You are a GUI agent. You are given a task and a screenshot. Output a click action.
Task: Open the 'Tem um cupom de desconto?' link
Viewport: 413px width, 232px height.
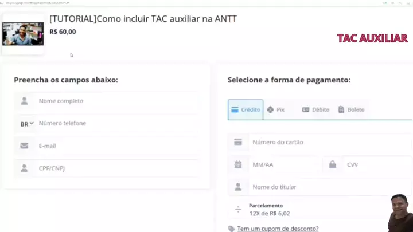pyautogui.click(x=278, y=229)
